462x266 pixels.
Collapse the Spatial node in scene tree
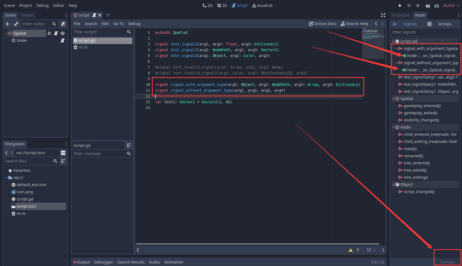tap(6, 33)
